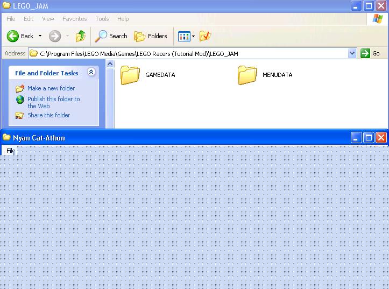Open the Back history dropdown arrow
Viewport: 389px width, 289px height.
point(40,36)
